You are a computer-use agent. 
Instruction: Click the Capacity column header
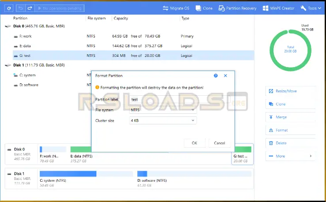121,18
